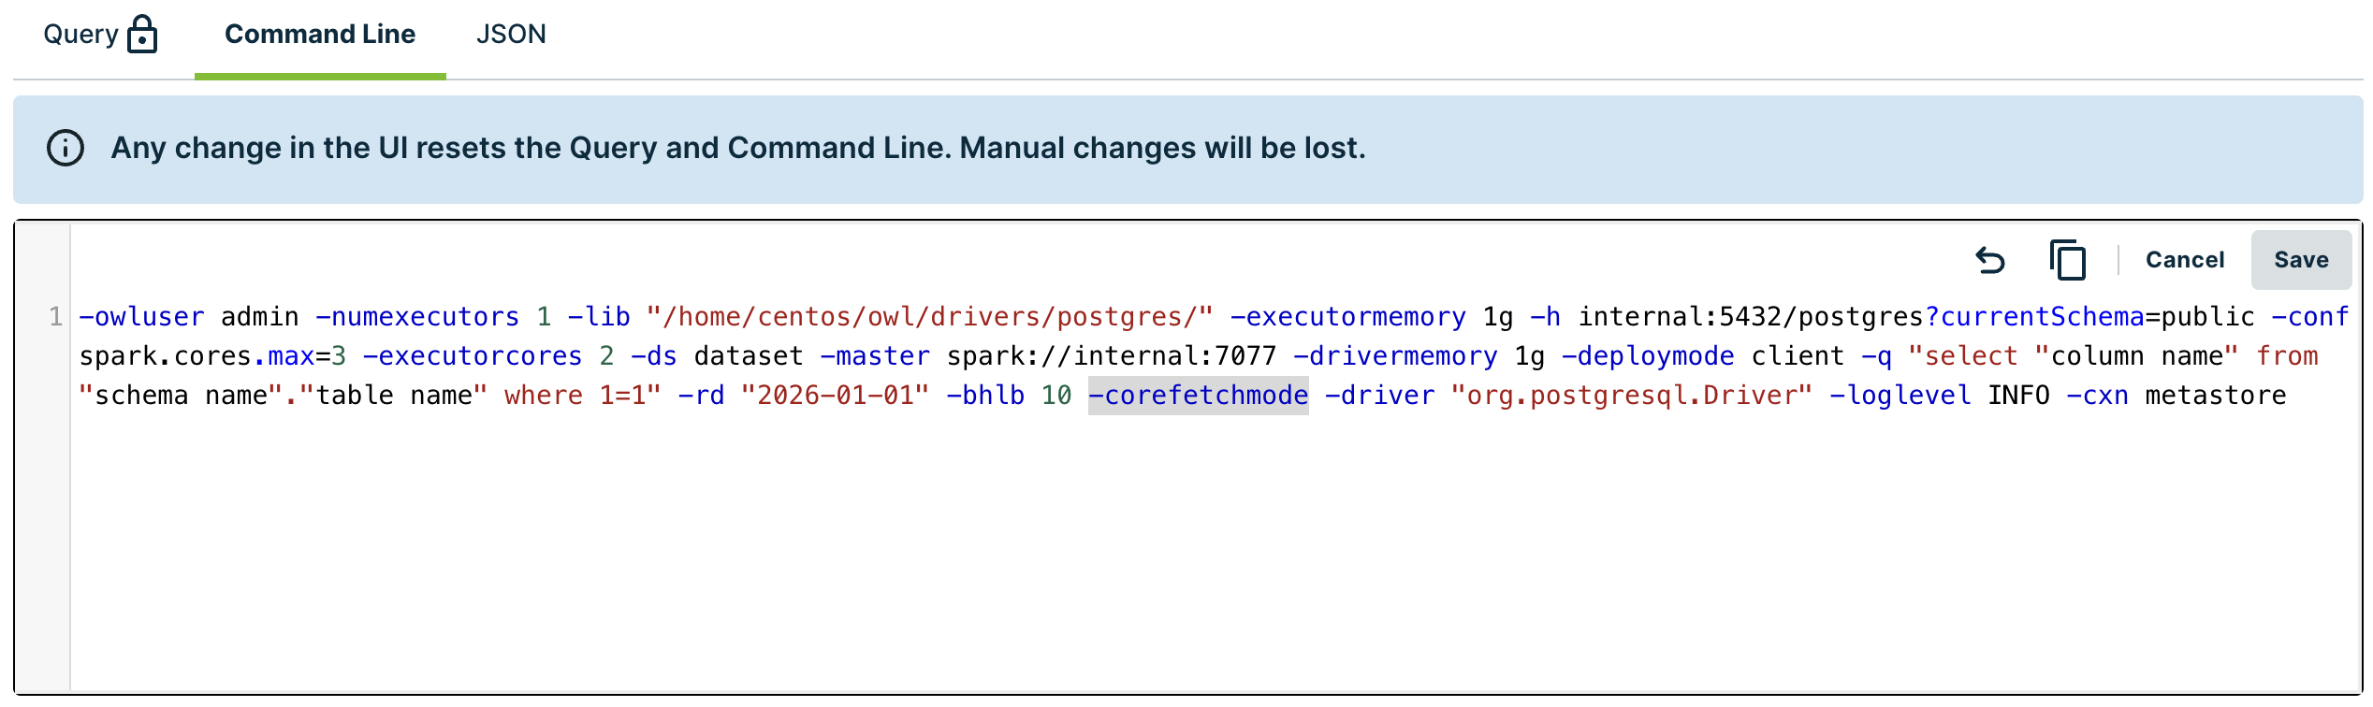Click the info icon in the banner

(x=66, y=148)
